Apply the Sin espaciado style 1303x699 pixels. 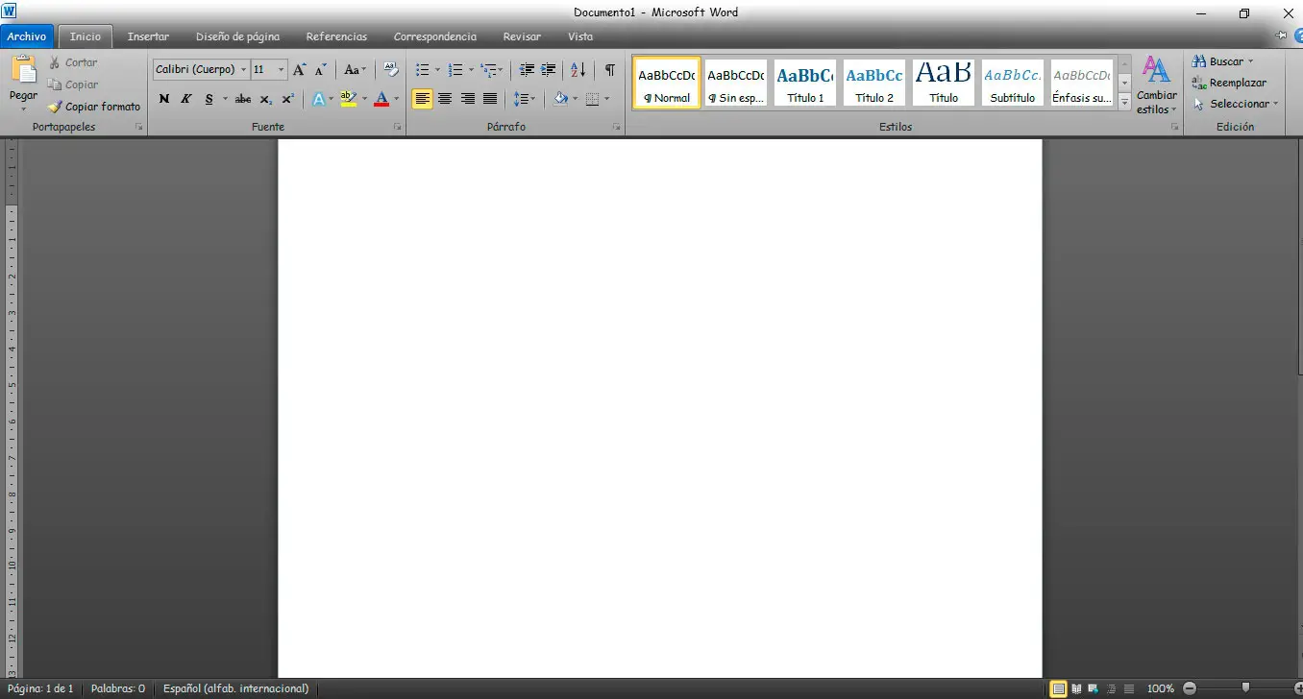pyautogui.click(x=736, y=83)
